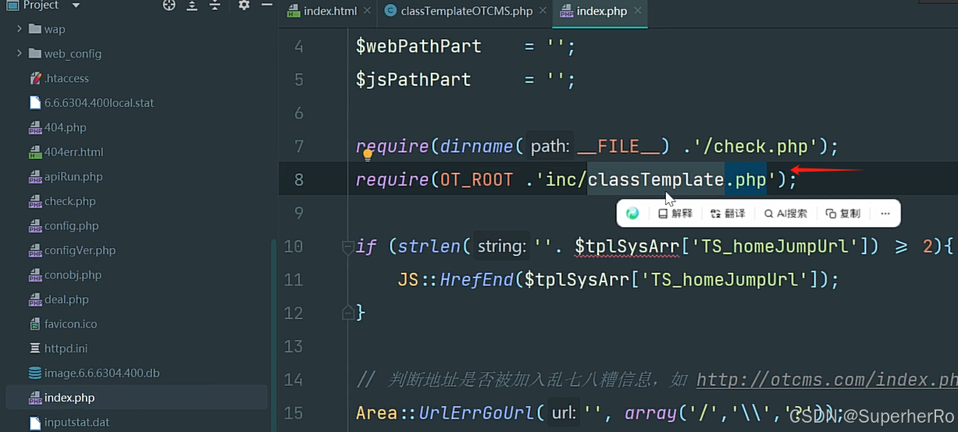
Task: Click the database icon beside image.6.6.6304.400.db
Action: point(34,373)
